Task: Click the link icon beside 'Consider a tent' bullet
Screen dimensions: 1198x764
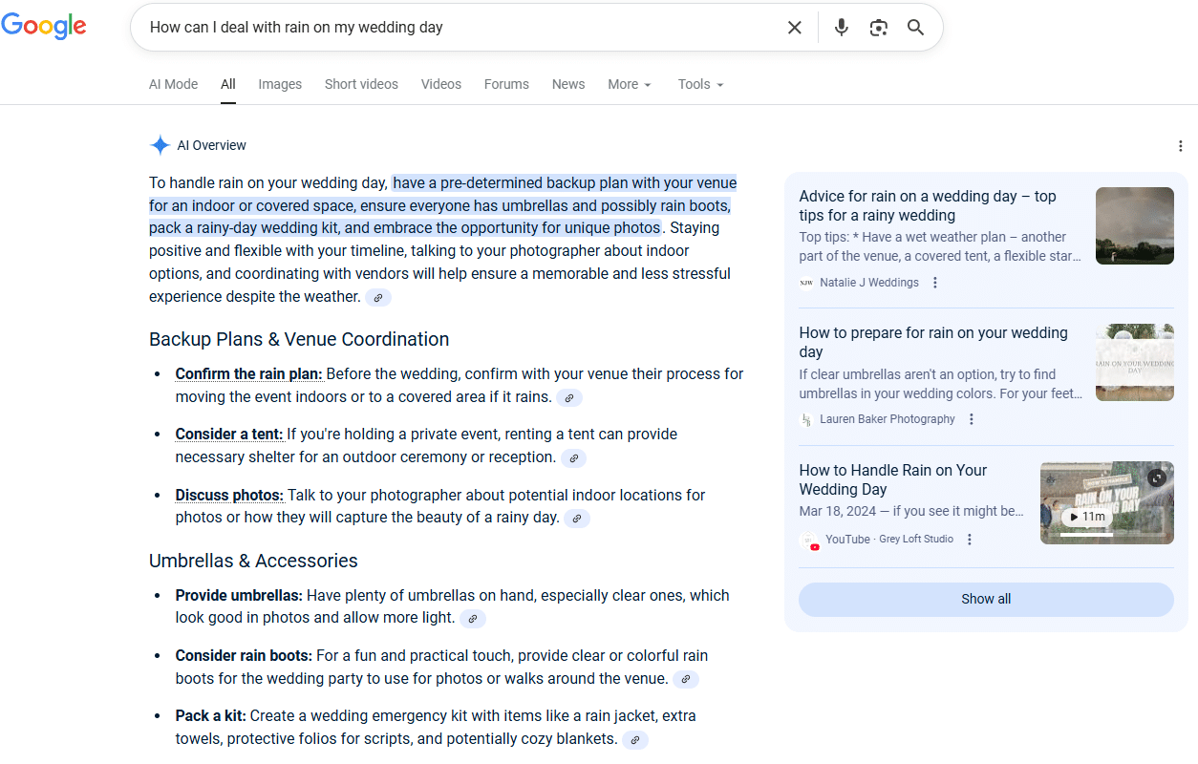Action: (x=573, y=458)
